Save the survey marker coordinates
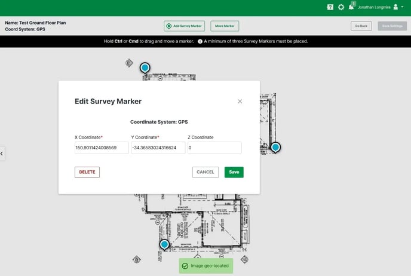 (234, 172)
